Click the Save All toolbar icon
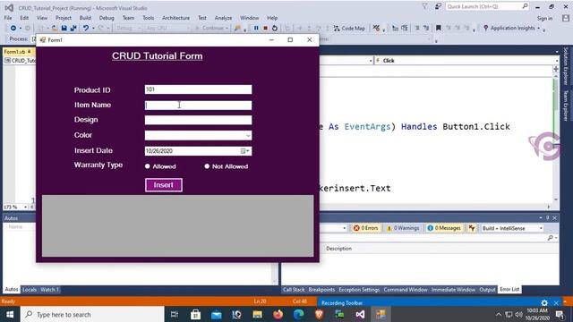573x322 pixels. click(73, 28)
